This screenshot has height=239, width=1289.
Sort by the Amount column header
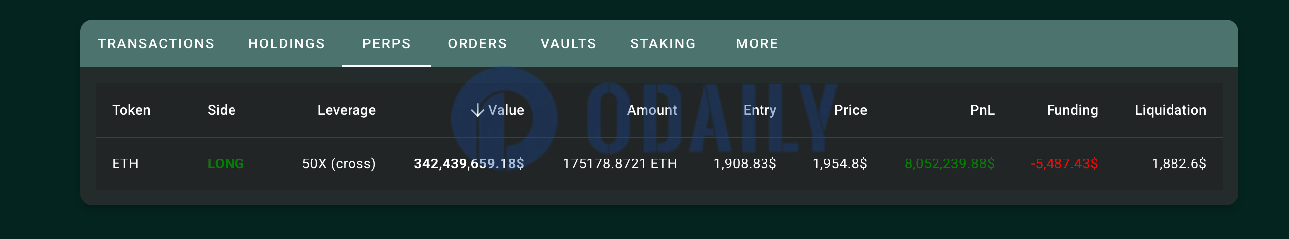(x=651, y=110)
